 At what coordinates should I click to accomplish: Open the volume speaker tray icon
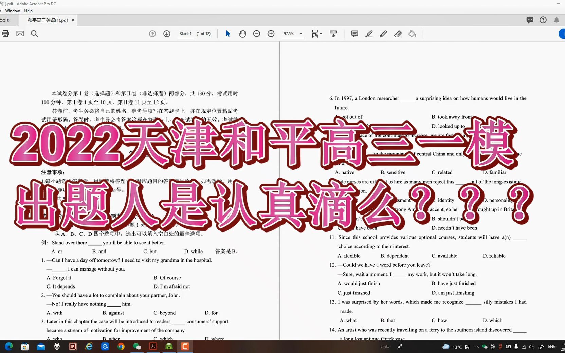(x=531, y=347)
